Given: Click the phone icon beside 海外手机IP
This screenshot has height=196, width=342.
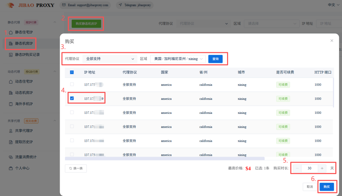Looking at the screenshot, I should click(x=11, y=104).
